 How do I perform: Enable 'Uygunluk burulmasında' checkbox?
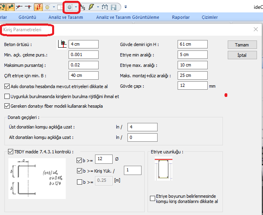pos(7,96)
